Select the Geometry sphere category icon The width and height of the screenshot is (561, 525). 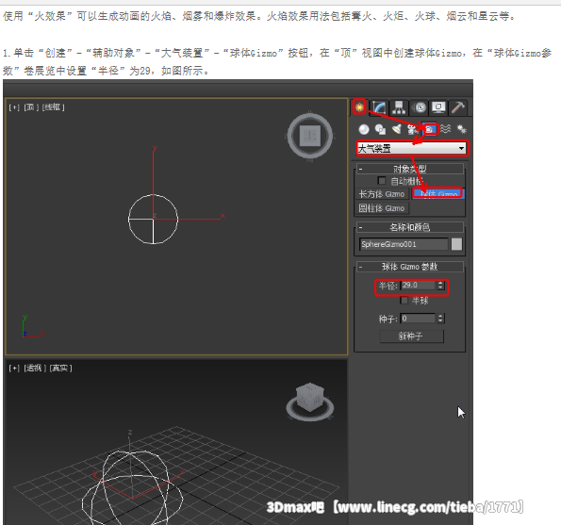(x=364, y=129)
